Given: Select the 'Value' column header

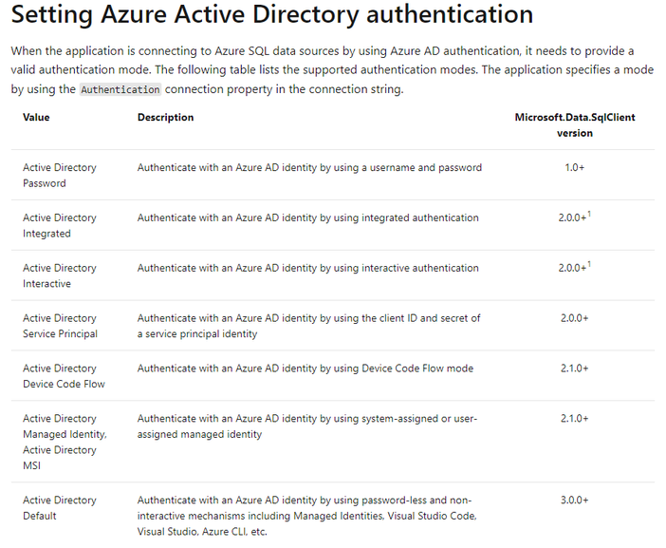Looking at the screenshot, I should (36, 118).
